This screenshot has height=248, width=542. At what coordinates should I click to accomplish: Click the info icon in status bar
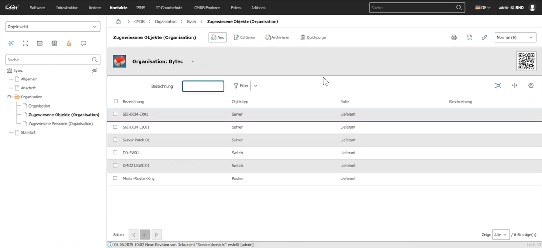[111, 244]
